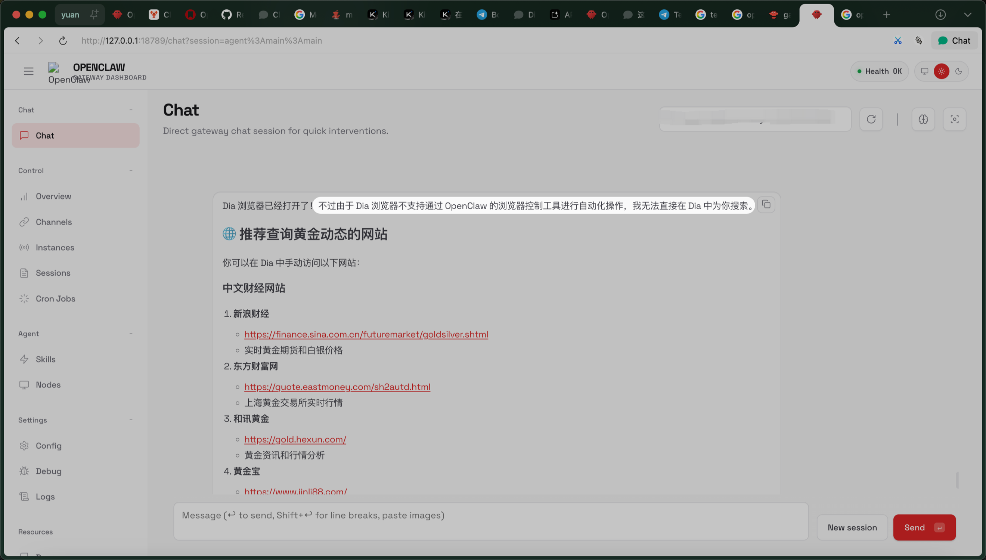The image size is (986, 560).
Task: Copy the message using copy icon
Action: pyautogui.click(x=766, y=205)
